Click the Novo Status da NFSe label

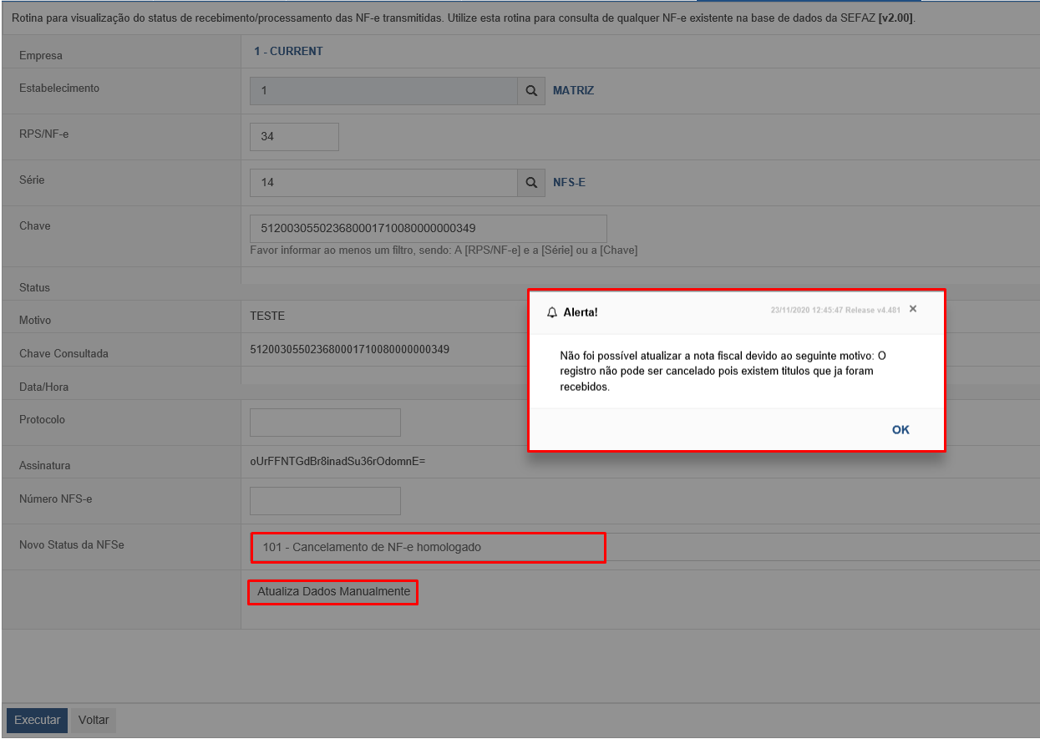[72, 545]
